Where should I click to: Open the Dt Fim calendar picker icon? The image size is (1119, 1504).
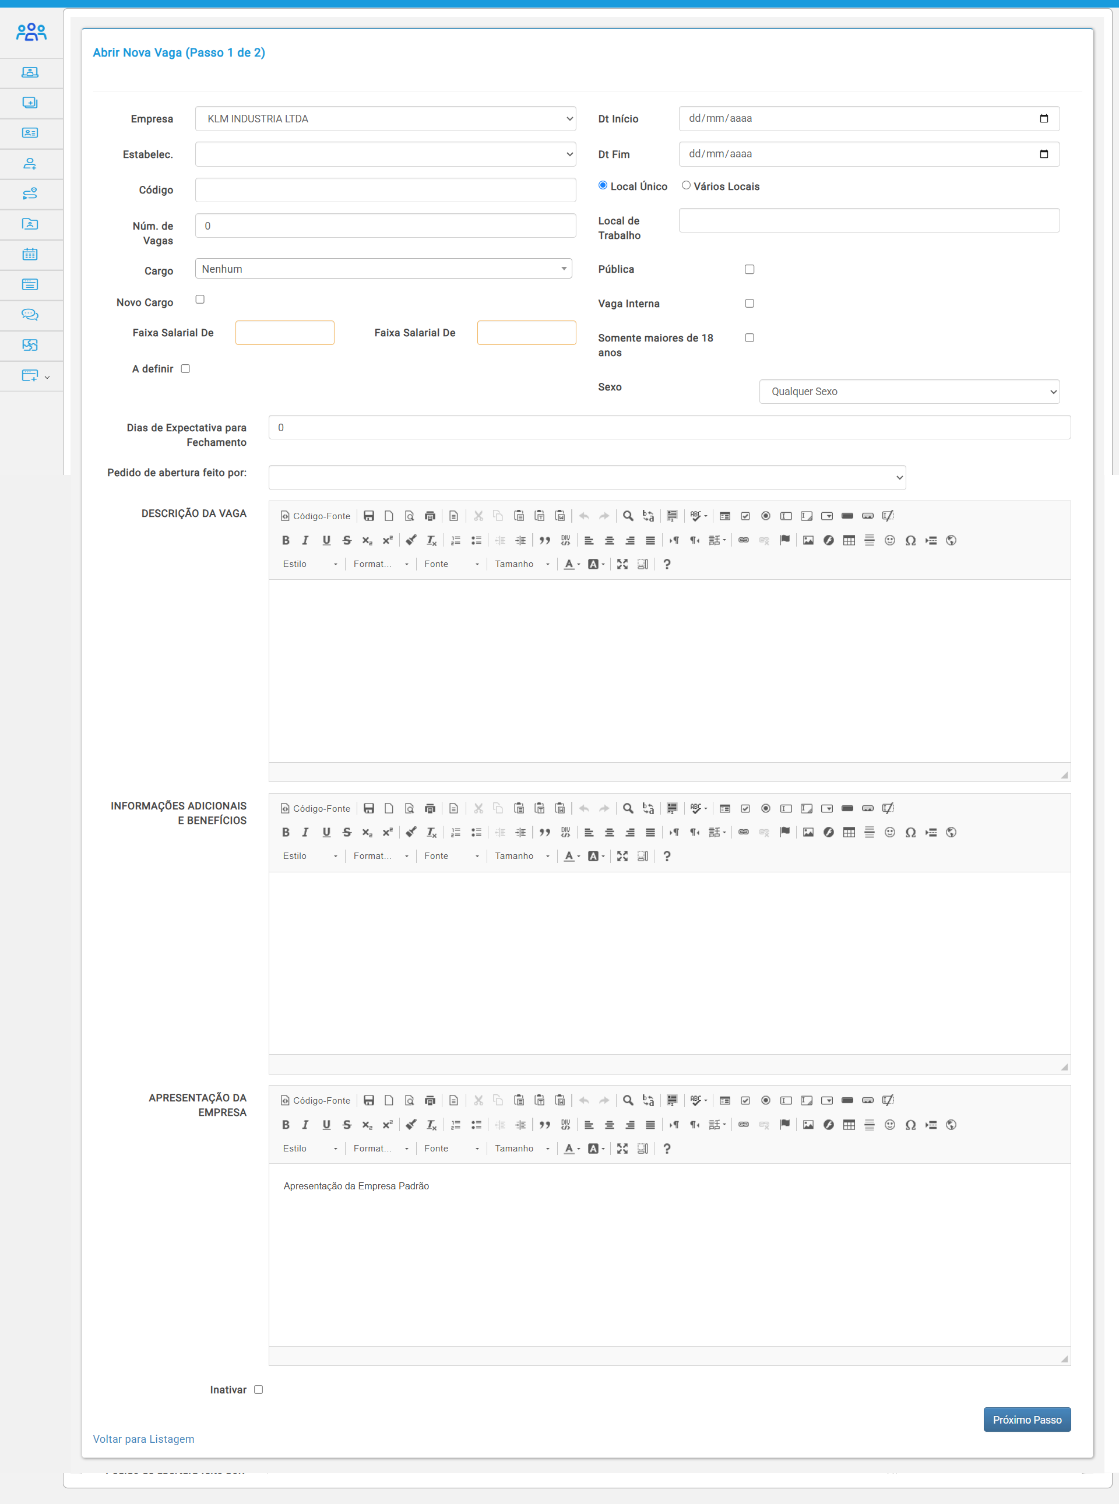1044,154
